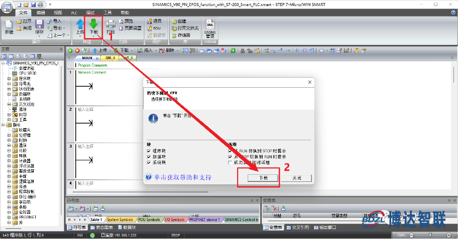Toggle the STOP 切换到 RUN 时提示 option
Screen dimensions: 458x239
point(230,157)
